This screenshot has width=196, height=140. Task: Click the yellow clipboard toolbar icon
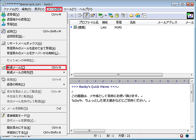coord(117,15)
